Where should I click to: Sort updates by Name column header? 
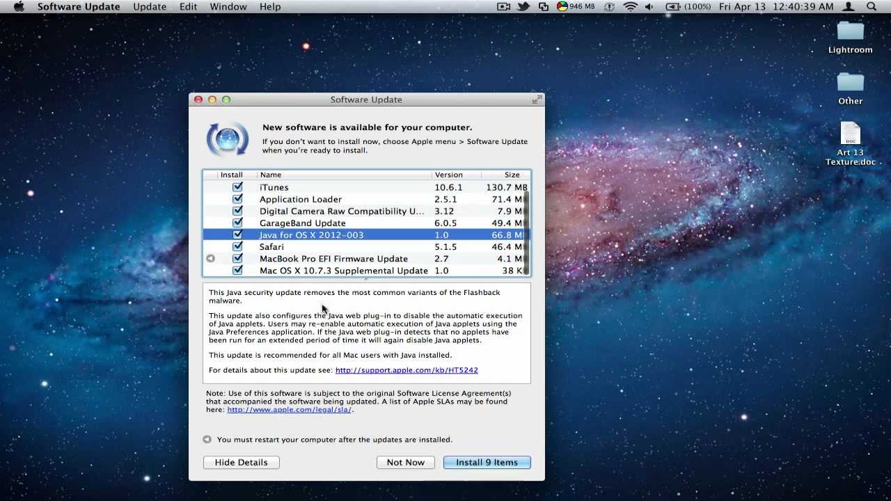[344, 175]
